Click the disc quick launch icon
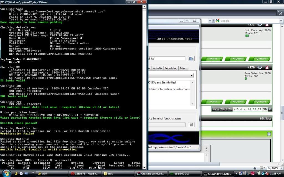The height and width of the screenshot is (177, 284). (21, 174)
